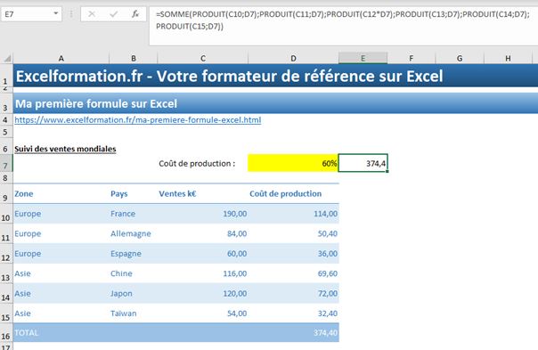
Task: Click 'Europe' in the France row
Action: [x=28, y=214]
